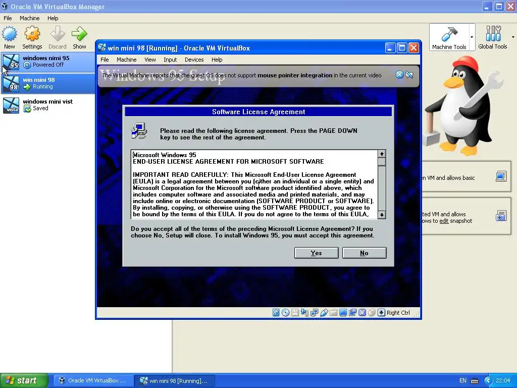Viewport: 517px width, 388px height.
Task: Click floppy disk status bar icon
Action: pyautogui.click(x=295, y=312)
